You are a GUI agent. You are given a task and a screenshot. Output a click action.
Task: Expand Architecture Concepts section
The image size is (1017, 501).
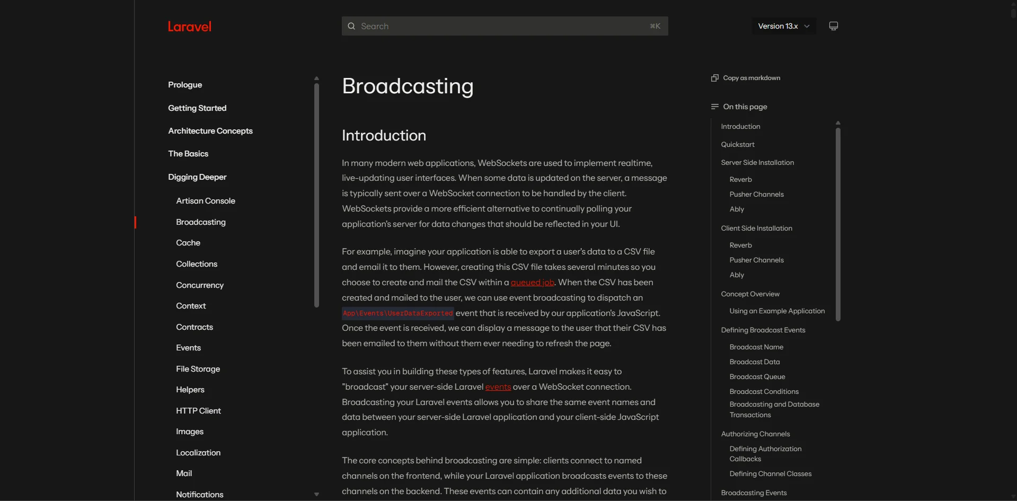pyautogui.click(x=210, y=131)
